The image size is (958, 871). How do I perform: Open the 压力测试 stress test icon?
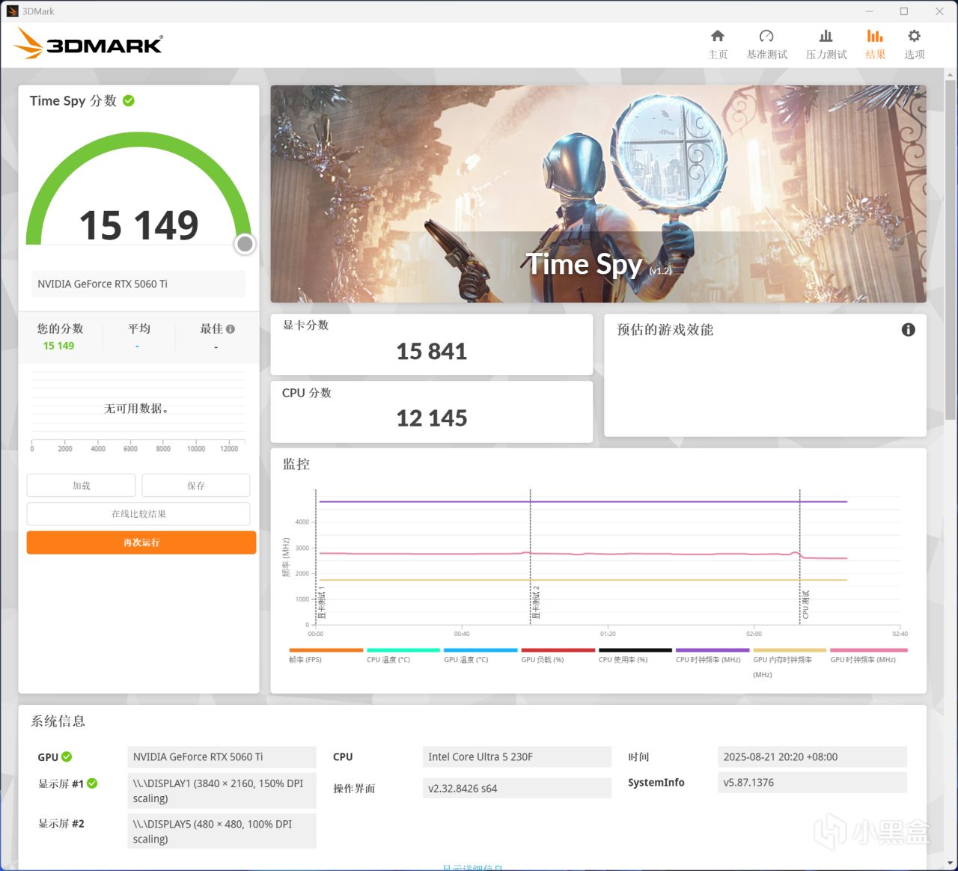coord(826,36)
